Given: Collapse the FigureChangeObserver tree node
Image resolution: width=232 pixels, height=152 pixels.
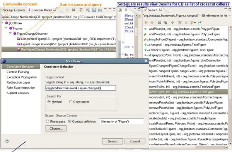Looking at the screenshot, I should pos(10,33).
